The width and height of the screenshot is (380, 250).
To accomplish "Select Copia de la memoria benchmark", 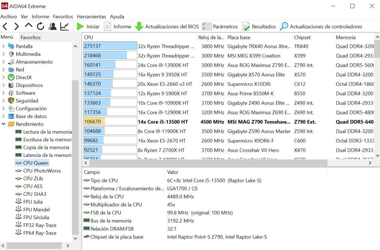I will pyautogui.click(x=46, y=147).
